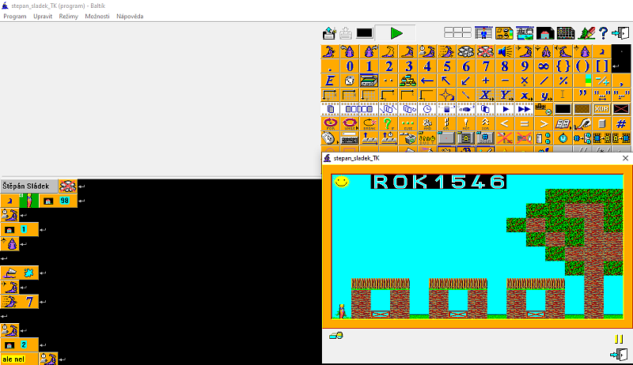Click the dice random number icon
Viewport: 633px width, 365px height.
click(349, 81)
